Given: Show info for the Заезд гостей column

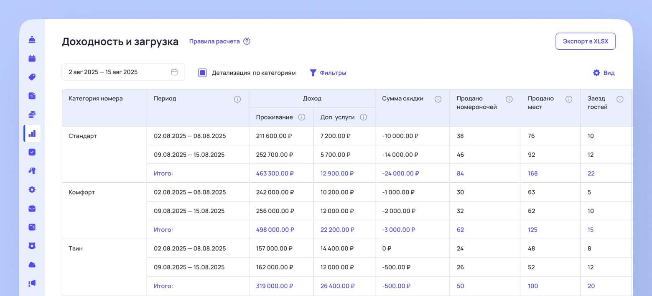Looking at the screenshot, I should click(x=620, y=99).
